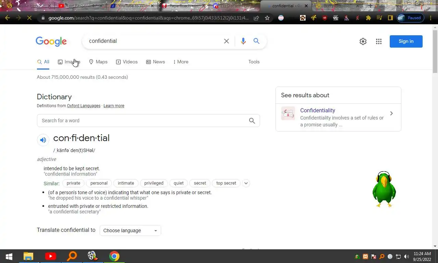The height and width of the screenshot is (263, 438).
Task: Click the Learn more link
Action: (114, 106)
